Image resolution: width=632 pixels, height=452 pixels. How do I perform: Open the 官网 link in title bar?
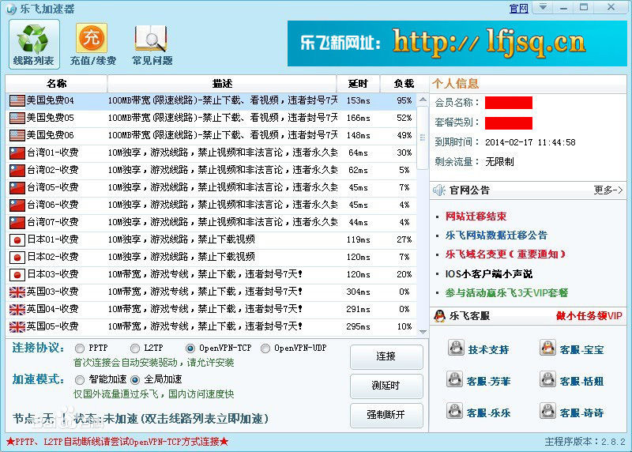tap(519, 9)
